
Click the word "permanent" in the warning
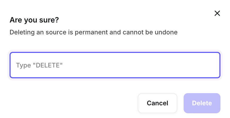coord(98,33)
